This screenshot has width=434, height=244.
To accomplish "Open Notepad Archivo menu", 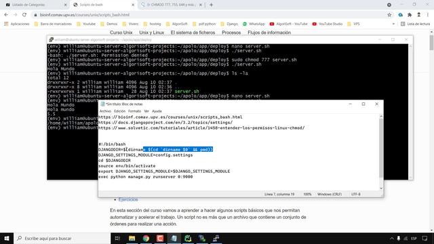I will [x=105, y=111].
